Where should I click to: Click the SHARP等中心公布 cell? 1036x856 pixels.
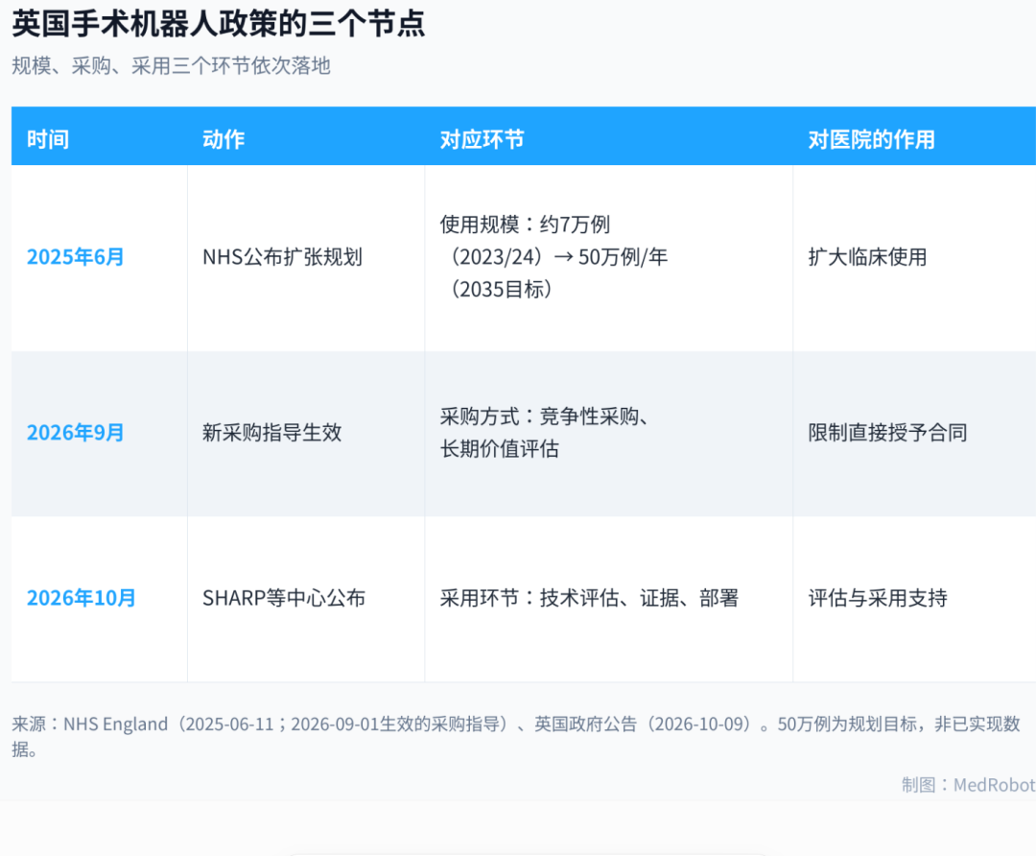coord(284,598)
